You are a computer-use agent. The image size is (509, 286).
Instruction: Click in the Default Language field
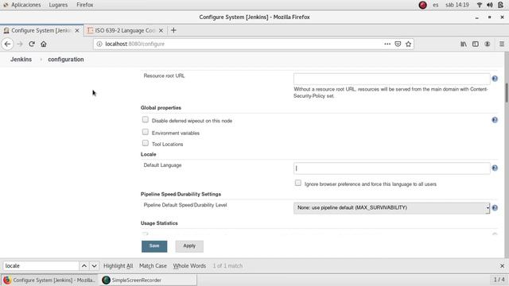(391, 168)
